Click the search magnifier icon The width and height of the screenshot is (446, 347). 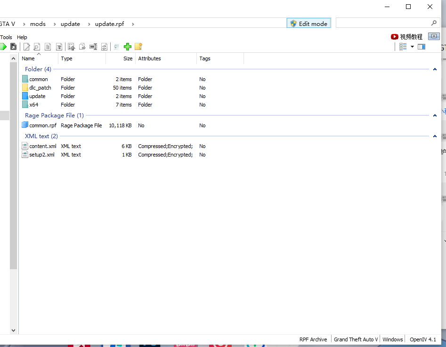(434, 23)
